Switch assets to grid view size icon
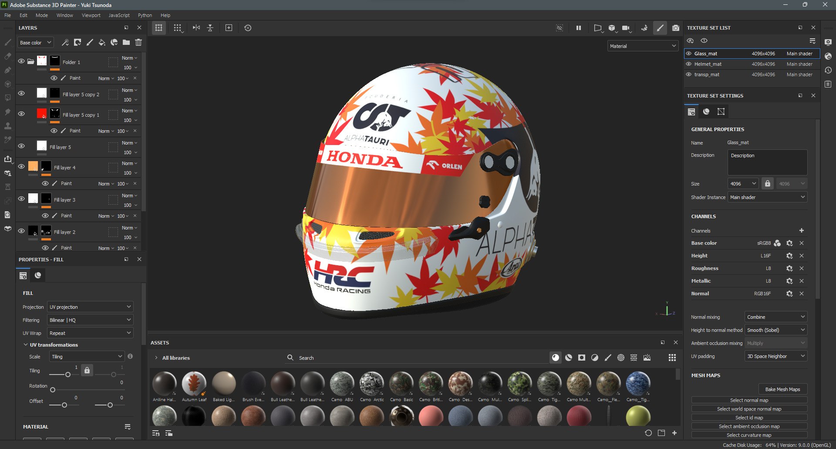The height and width of the screenshot is (449, 836). (x=672, y=358)
